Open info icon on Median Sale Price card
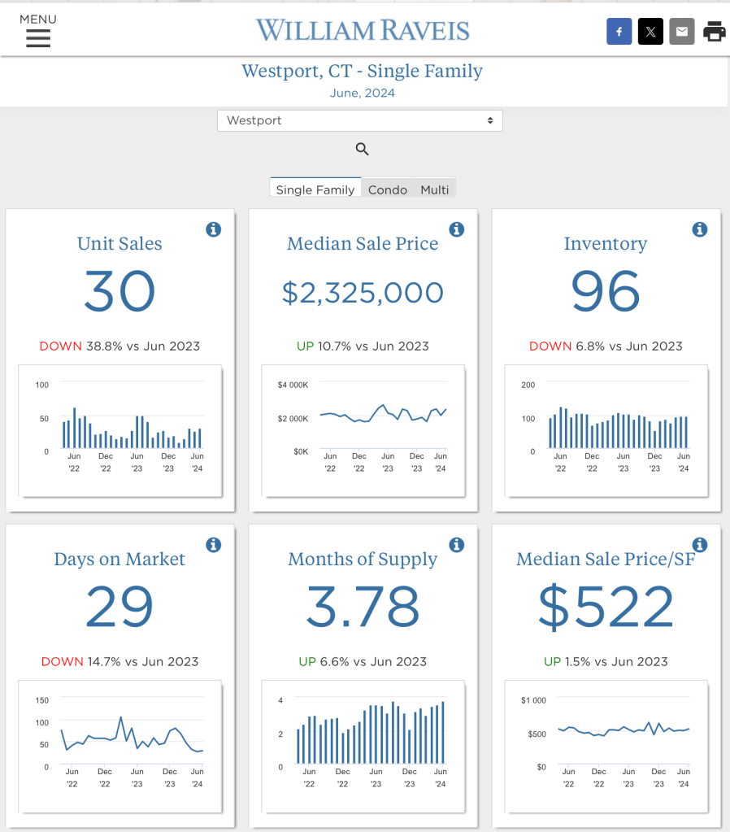 point(457,229)
